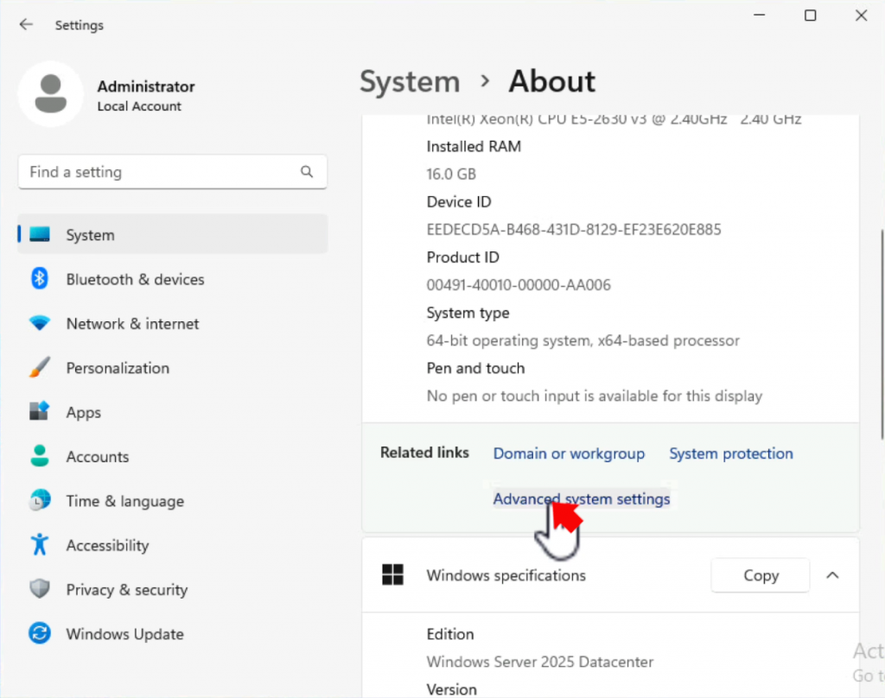Click the search magnifier in Find a setting
This screenshot has width=885, height=698.
[x=307, y=172]
